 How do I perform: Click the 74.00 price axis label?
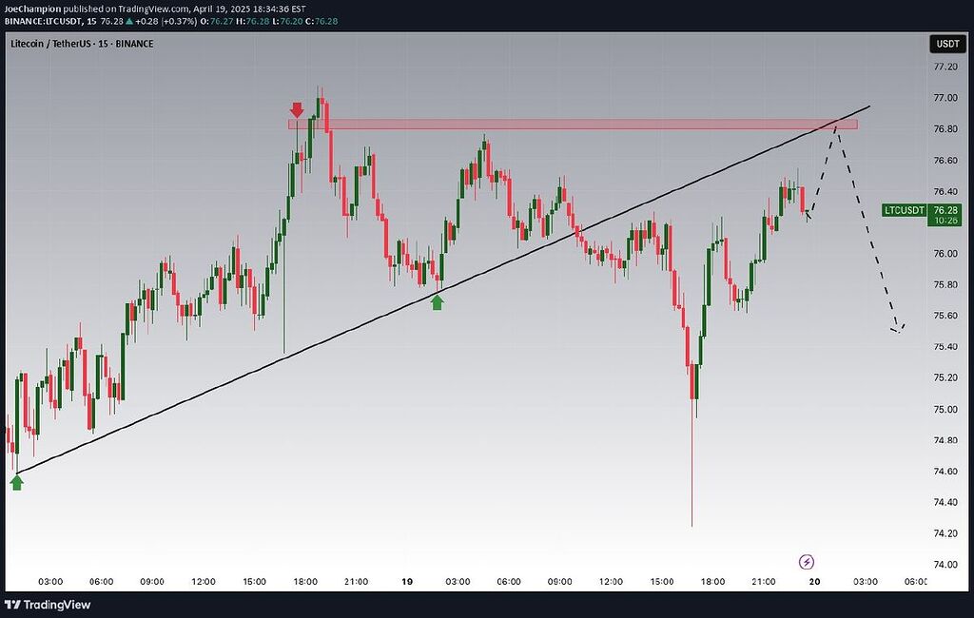(945, 565)
